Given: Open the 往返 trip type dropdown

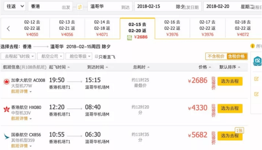Looking at the screenshot, I should [15, 6].
